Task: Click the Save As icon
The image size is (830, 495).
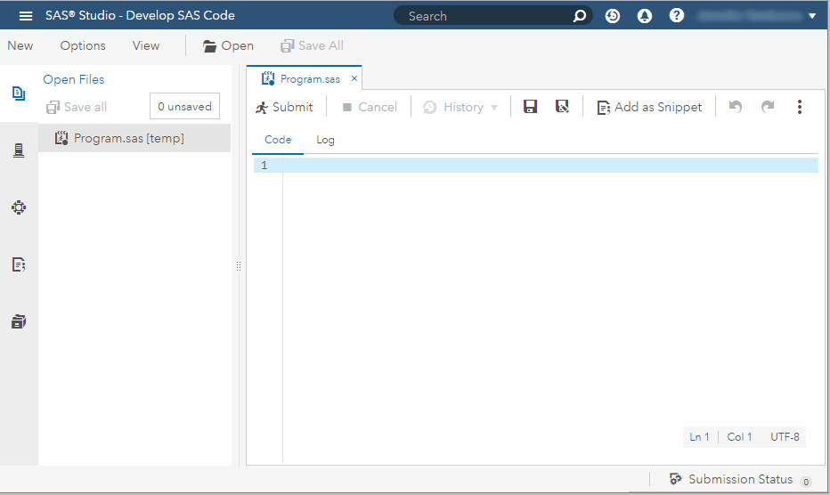Action: click(562, 107)
